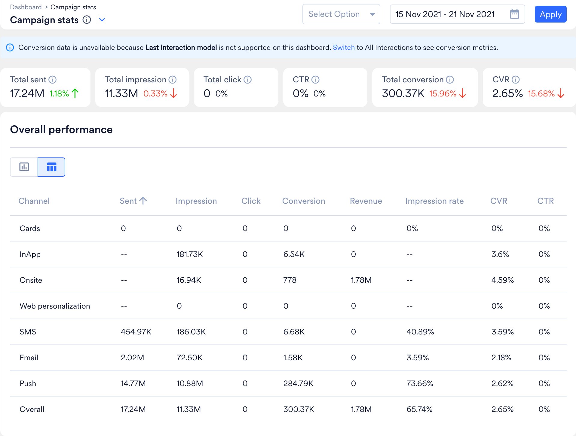Click the Overall performance heading
This screenshot has height=436, width=576.
click(61, 130)
